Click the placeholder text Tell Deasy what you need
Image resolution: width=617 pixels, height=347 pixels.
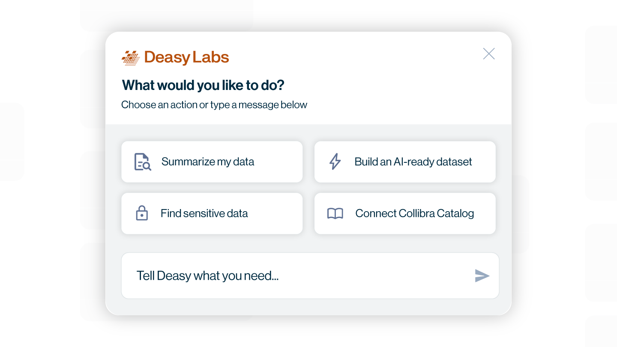coord(207,275)
